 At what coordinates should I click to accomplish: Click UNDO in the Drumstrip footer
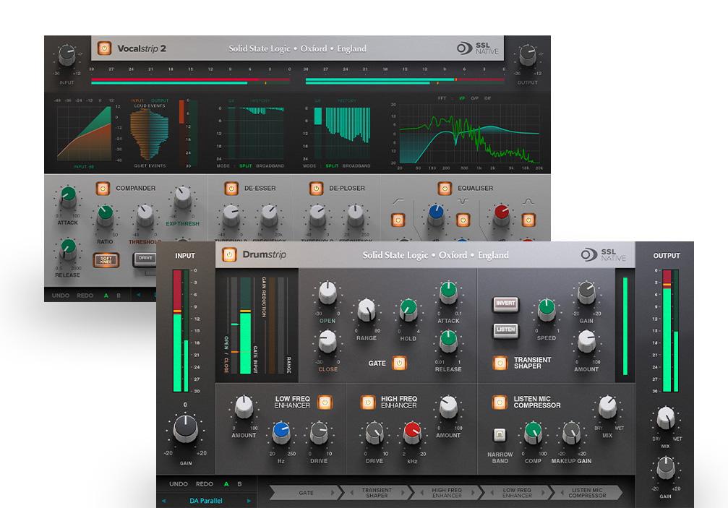pos(177,483)
